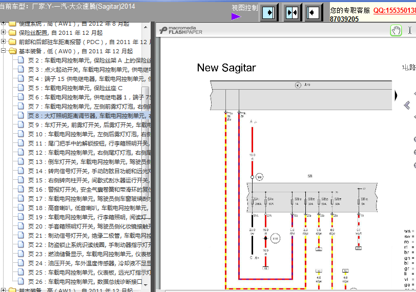The width and height of the screenshot is (416, 292).
Task: Click the folder icon of 前部和后部驻车距离报警
Action: (12, 41)
